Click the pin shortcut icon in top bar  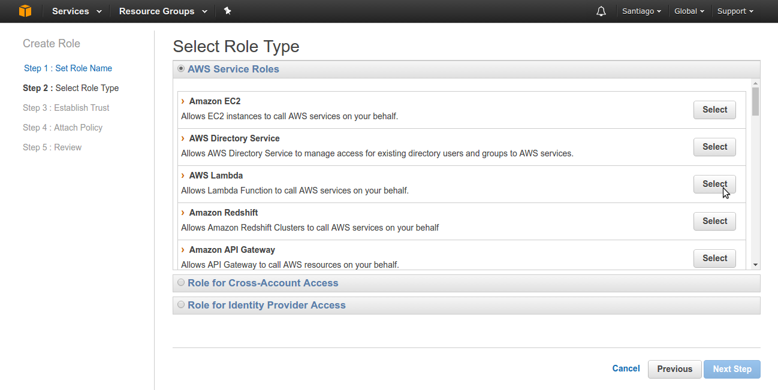(x=227, y=11)
